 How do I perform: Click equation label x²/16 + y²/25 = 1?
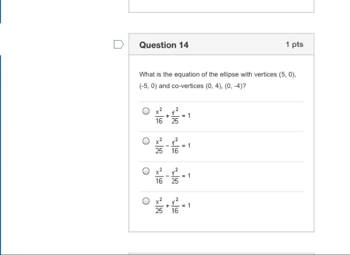click(x=173, y=116)
